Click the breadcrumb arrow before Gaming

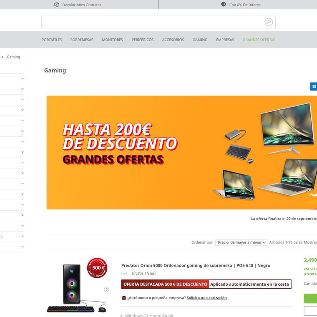(x=3, y=57)
